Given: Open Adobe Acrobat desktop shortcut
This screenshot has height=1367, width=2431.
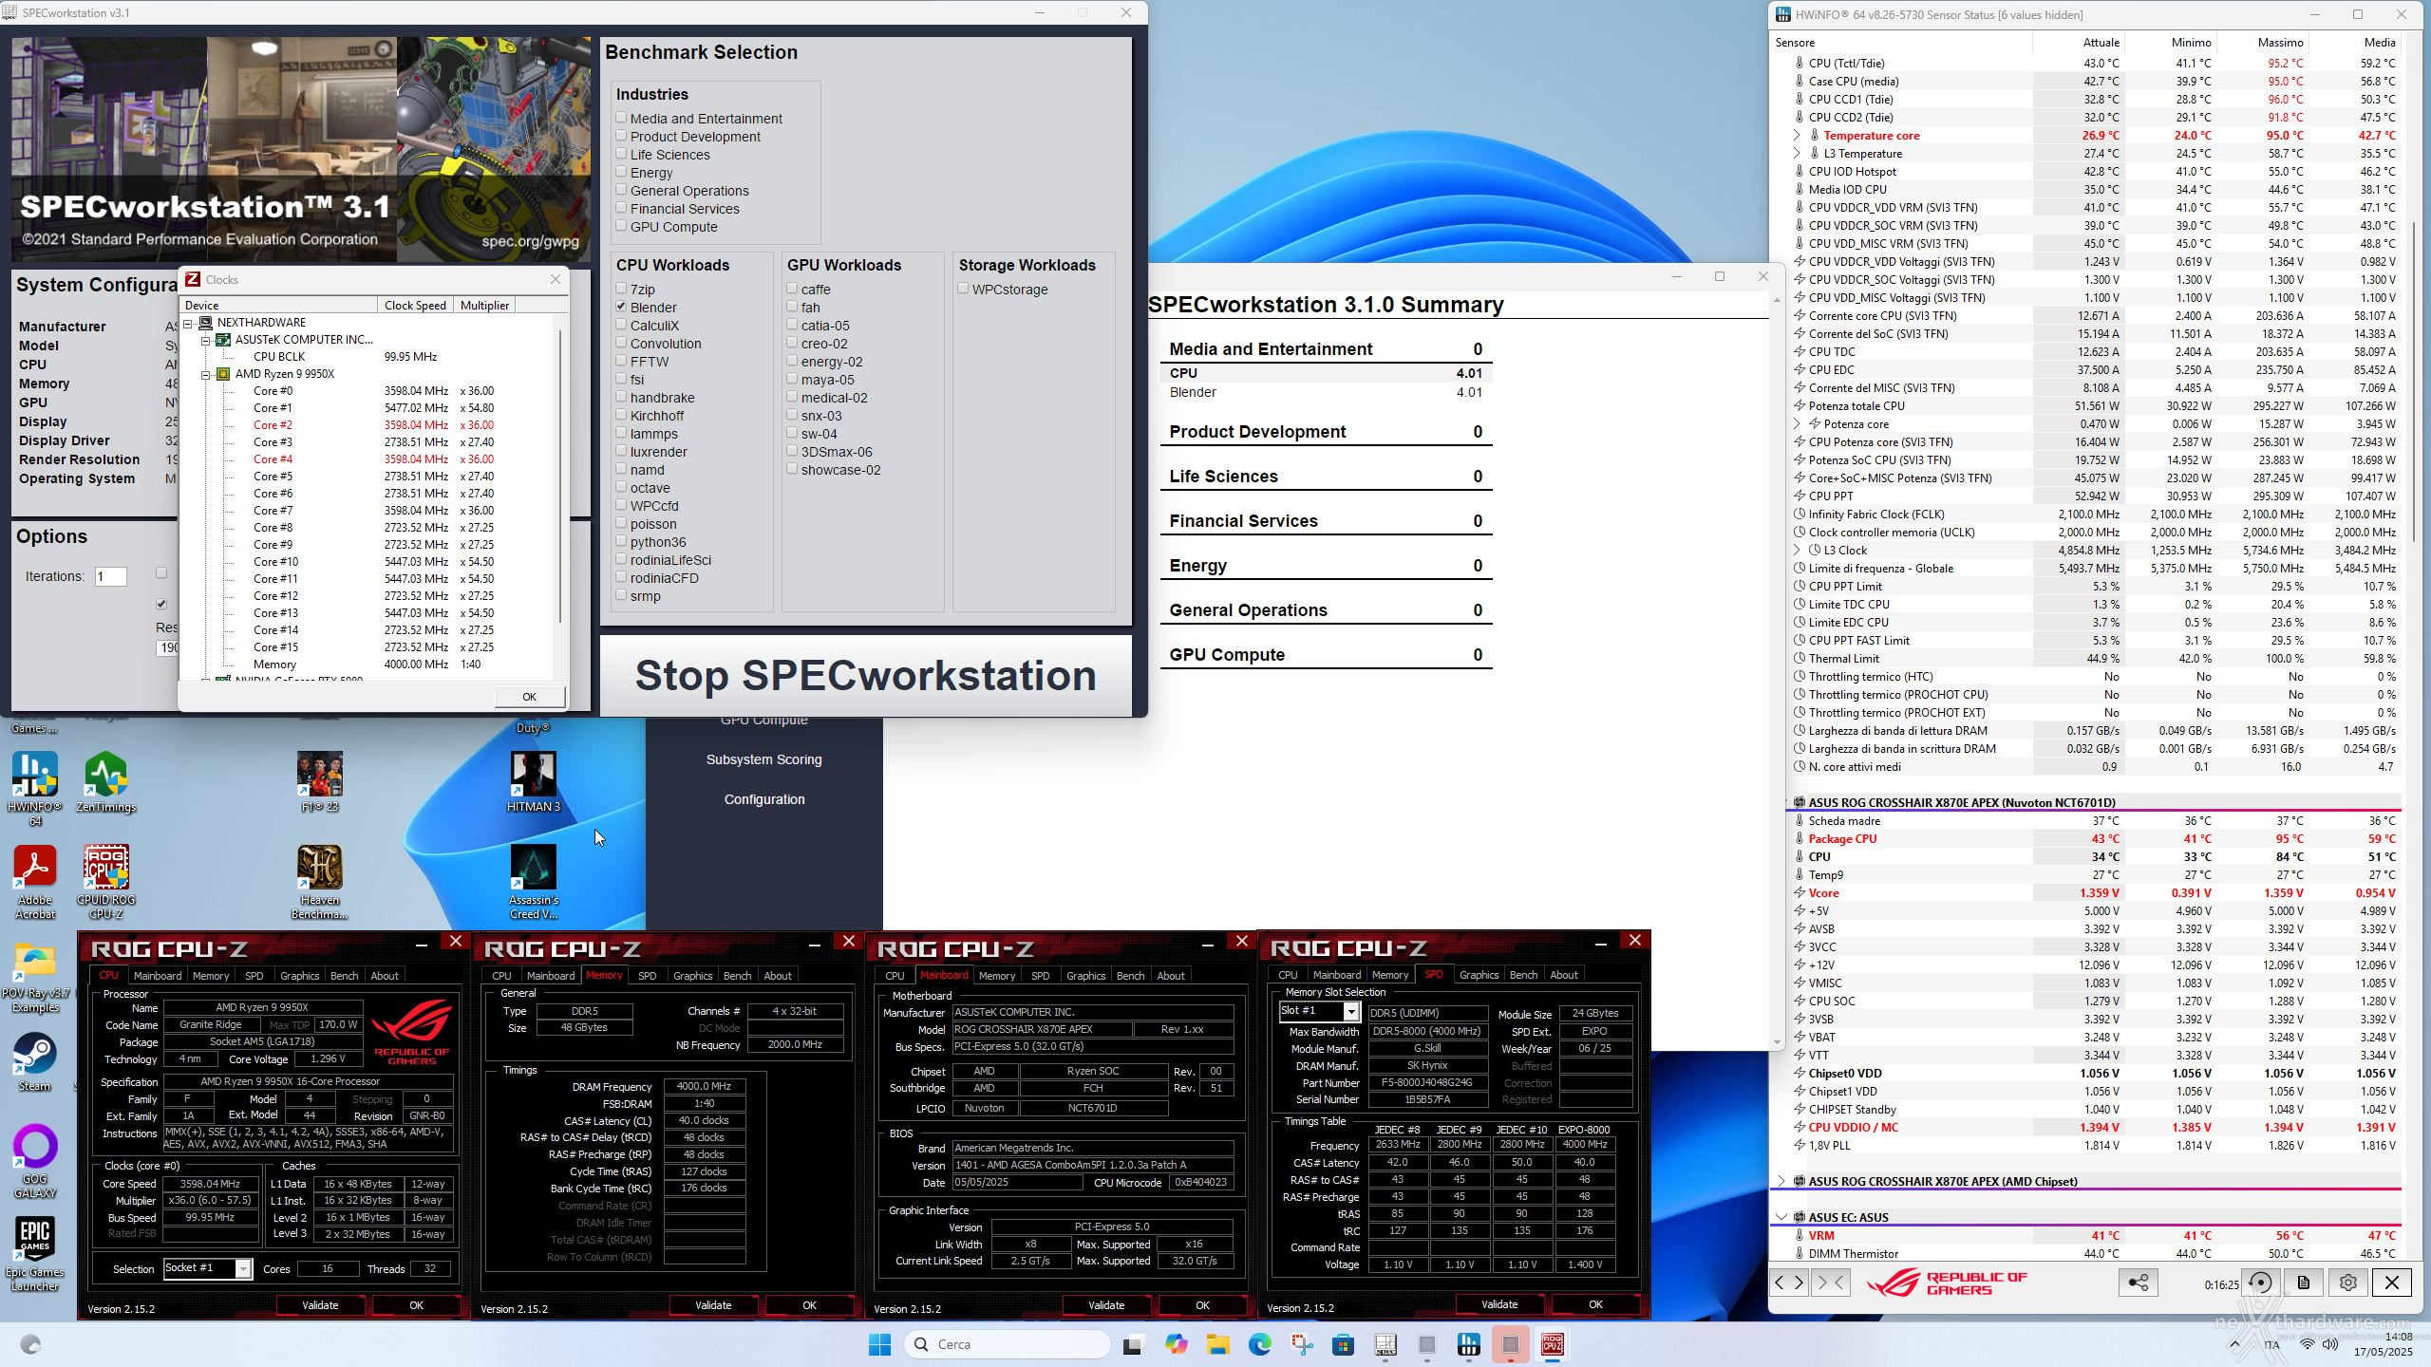Looking at the screenshot, I should (x=35, y=882).
